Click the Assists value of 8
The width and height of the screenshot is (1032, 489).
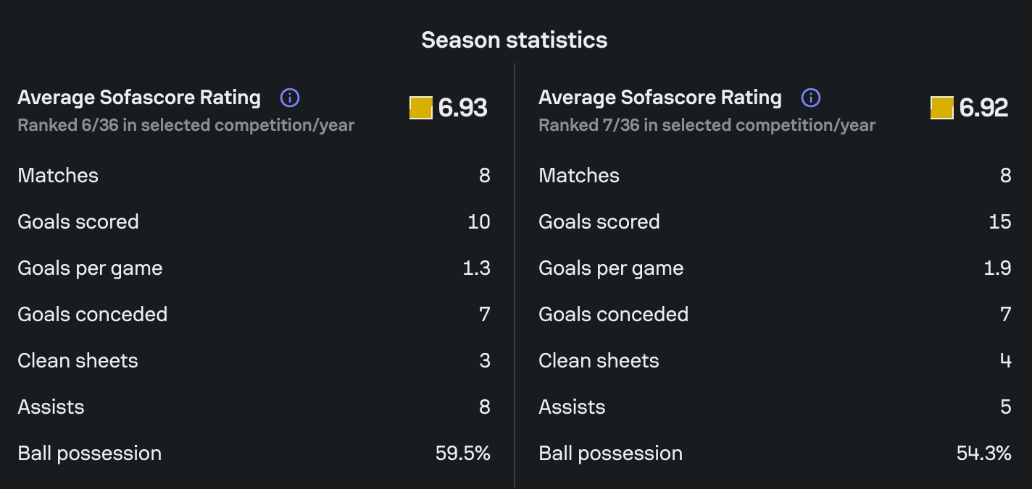[485, 407]
